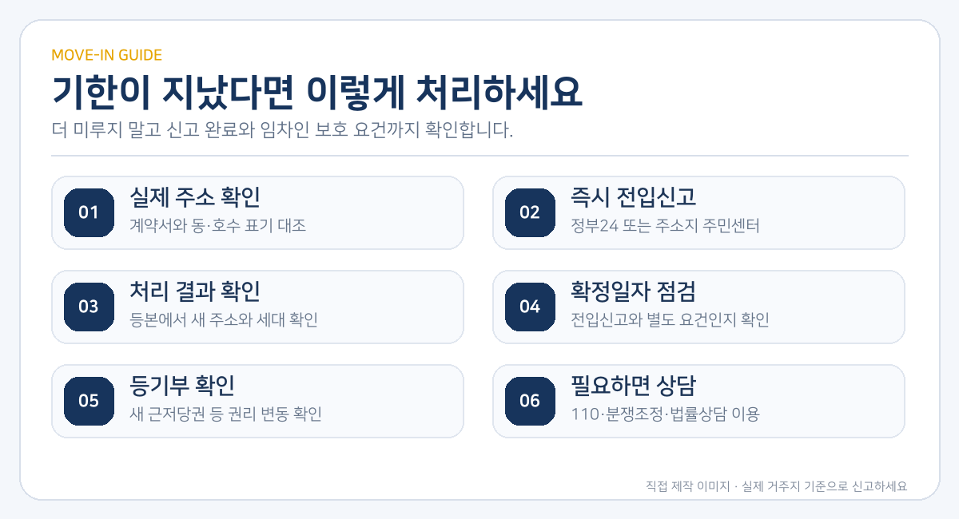Click the footer note 직접 제작 이미지
This screenshot has height=519, width=959.
687,485
